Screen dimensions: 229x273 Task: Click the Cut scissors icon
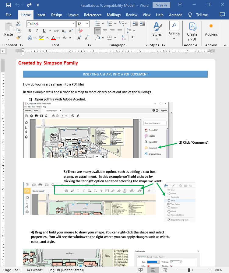tap(18, 24)
